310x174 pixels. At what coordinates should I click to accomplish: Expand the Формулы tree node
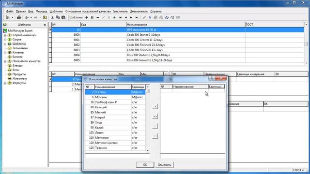(5, 83)
